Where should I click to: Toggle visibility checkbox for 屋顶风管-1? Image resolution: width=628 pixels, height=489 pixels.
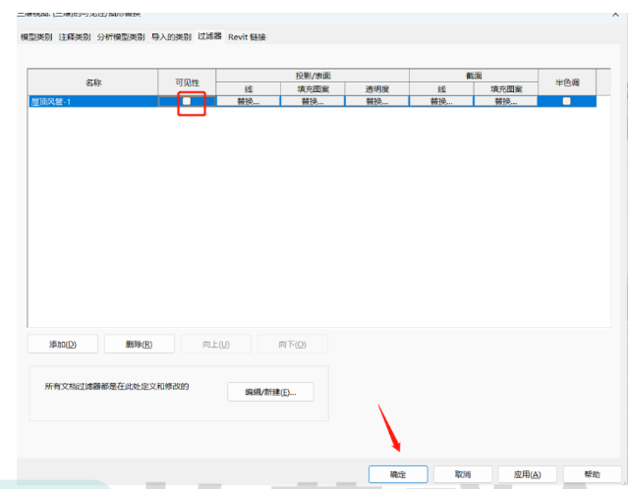[x=187, y=101]
